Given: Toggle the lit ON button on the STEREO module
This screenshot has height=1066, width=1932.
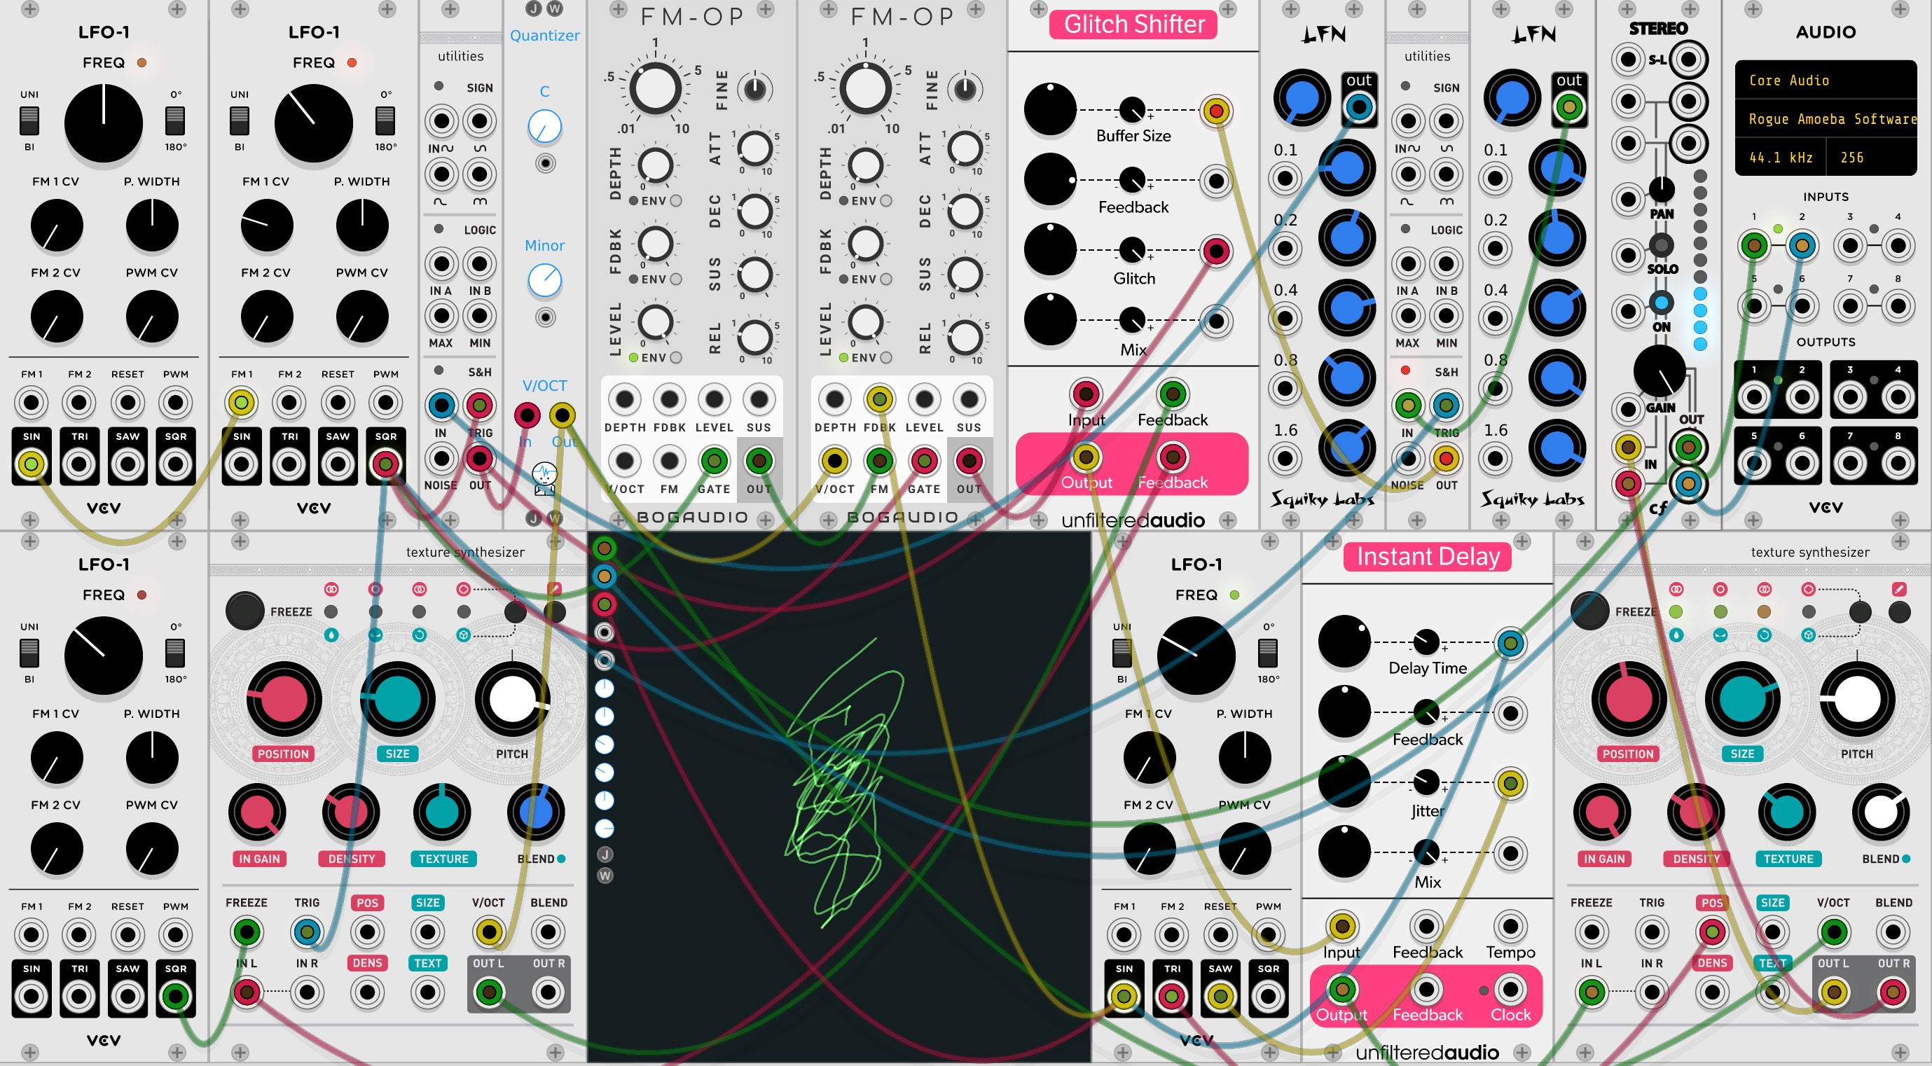Looking at the screenshot, I should (x=1661, y=303).
